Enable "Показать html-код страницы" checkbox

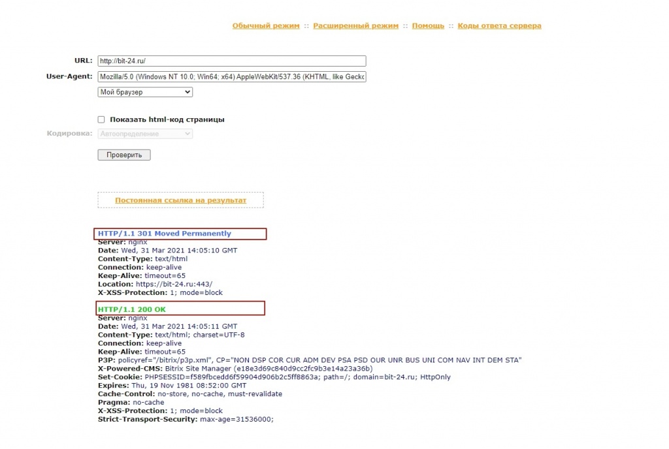coord(101,119)
